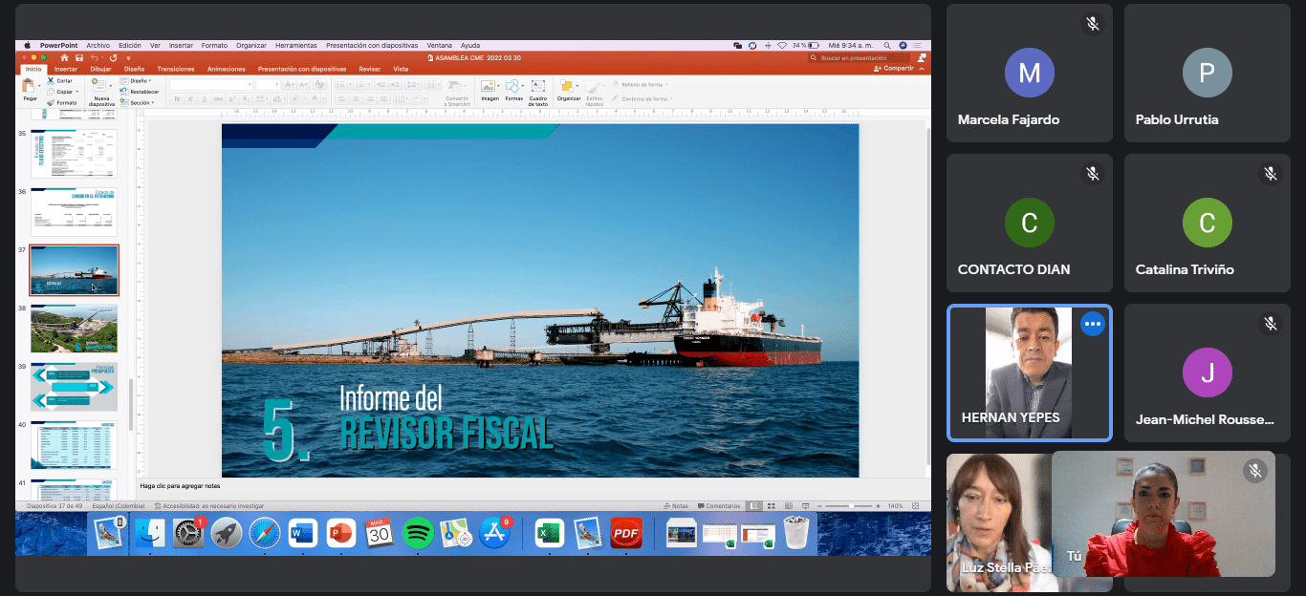The height and width of the screenshot is (596, 1306).
Task: Open the Relleno de forma dropdown
Action: pos(642,84)
